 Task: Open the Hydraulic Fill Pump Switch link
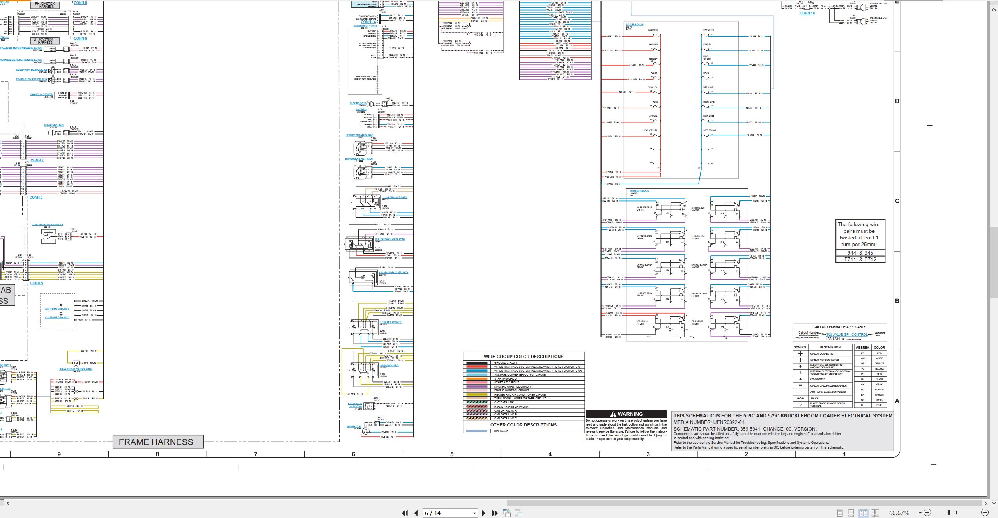[47, 225]
